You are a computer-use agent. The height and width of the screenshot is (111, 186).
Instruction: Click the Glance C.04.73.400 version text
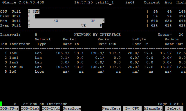click(x=23, y=2)
